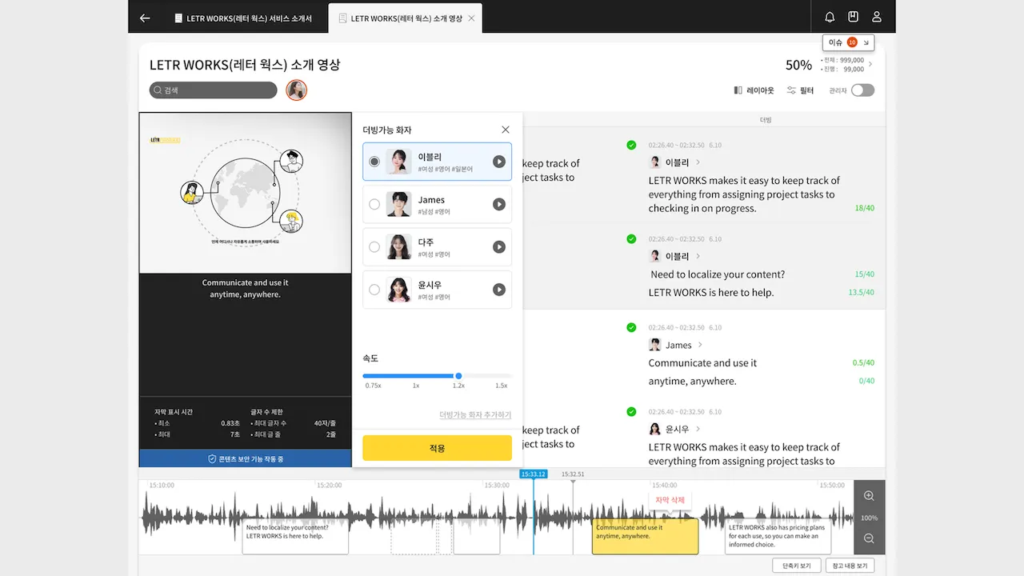Viewport: 1024px width, 576px height.
Task: Click the gray 15:32.51 timeline marker
Action: 573,474
